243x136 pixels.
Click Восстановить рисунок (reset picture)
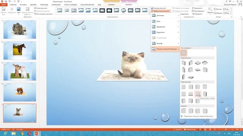(x=43, y=14)
